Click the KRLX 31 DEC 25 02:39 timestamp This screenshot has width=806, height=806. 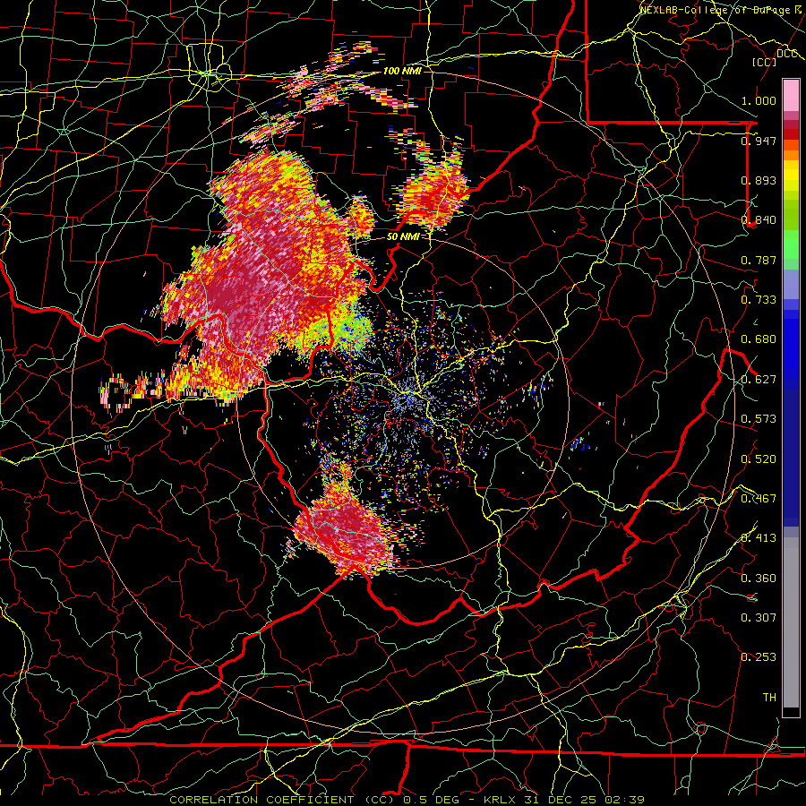[x=564, y=800]
